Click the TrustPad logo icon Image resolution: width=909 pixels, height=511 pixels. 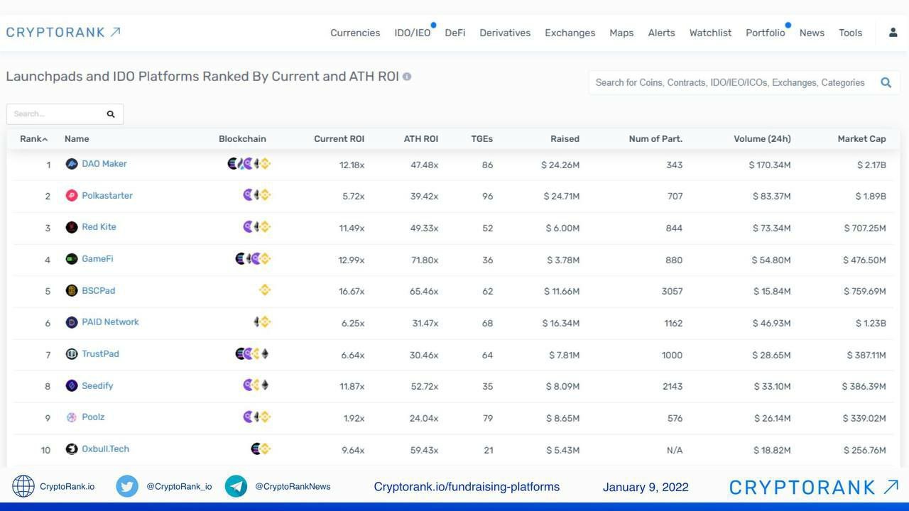click(71, 353)
